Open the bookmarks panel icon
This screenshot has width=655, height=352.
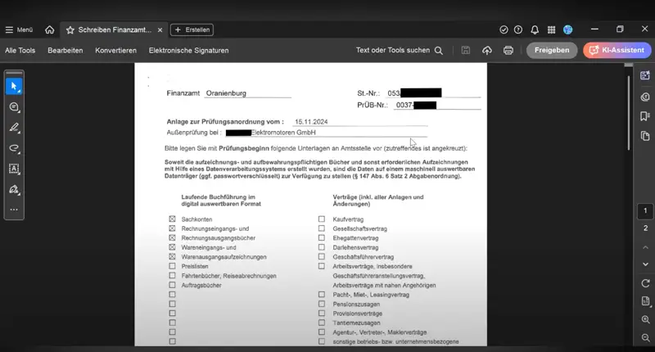pos(645,116)
